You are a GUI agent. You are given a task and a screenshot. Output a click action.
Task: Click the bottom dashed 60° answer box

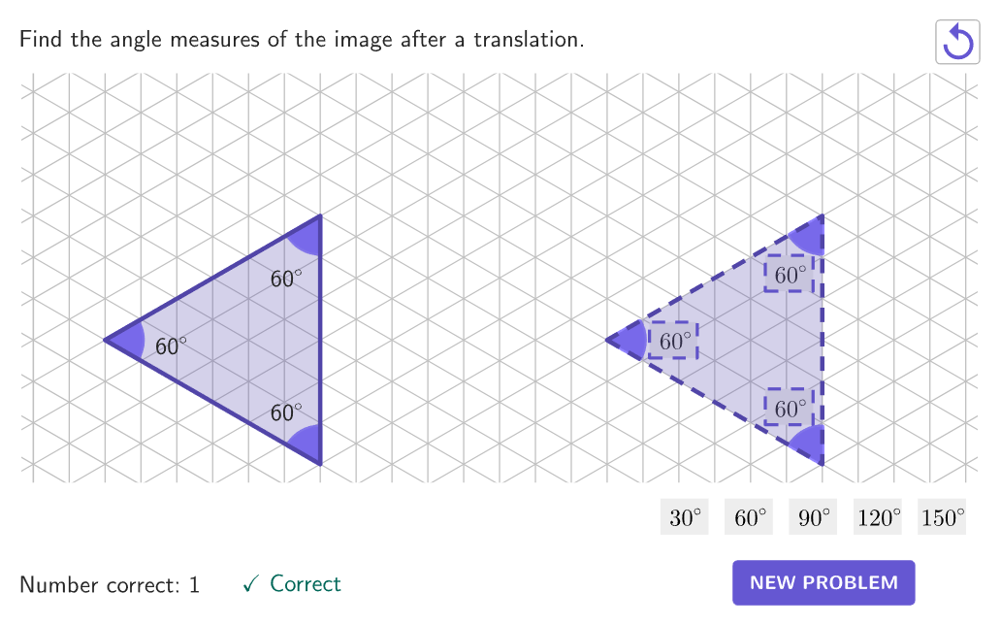coord(790,408)
